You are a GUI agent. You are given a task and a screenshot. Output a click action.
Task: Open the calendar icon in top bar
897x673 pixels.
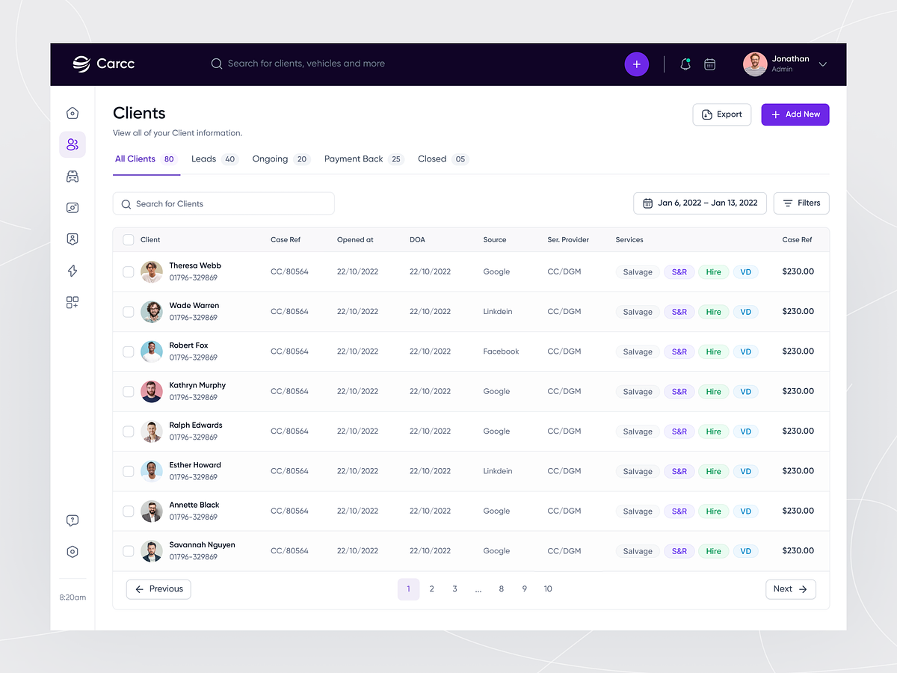710,64
